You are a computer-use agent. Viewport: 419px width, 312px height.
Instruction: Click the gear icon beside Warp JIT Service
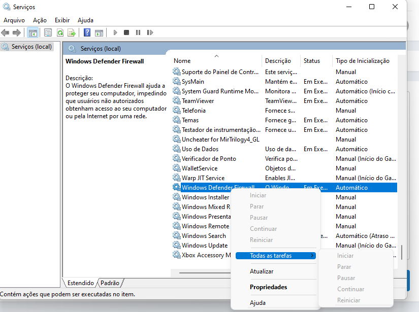[x=176, y=178]
